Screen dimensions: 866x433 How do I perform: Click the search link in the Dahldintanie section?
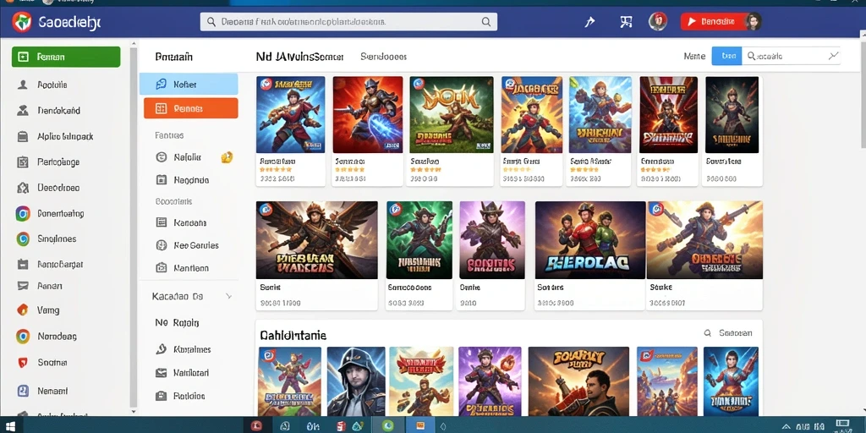point(730,333)
